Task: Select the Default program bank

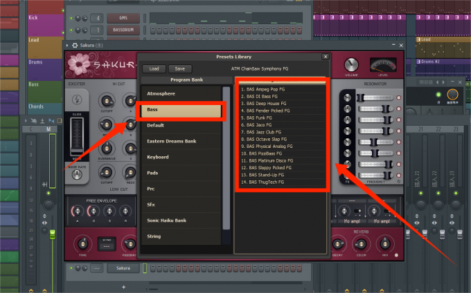Action: click(181, 126)
